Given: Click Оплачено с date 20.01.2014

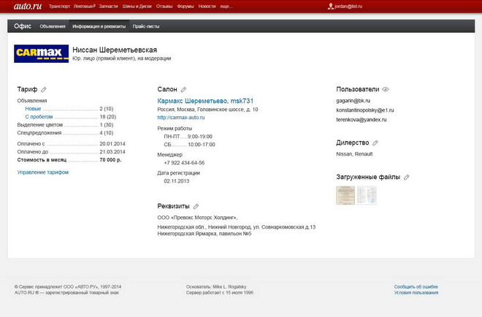Looking at the screenshot, I should (x=112, y=144).
